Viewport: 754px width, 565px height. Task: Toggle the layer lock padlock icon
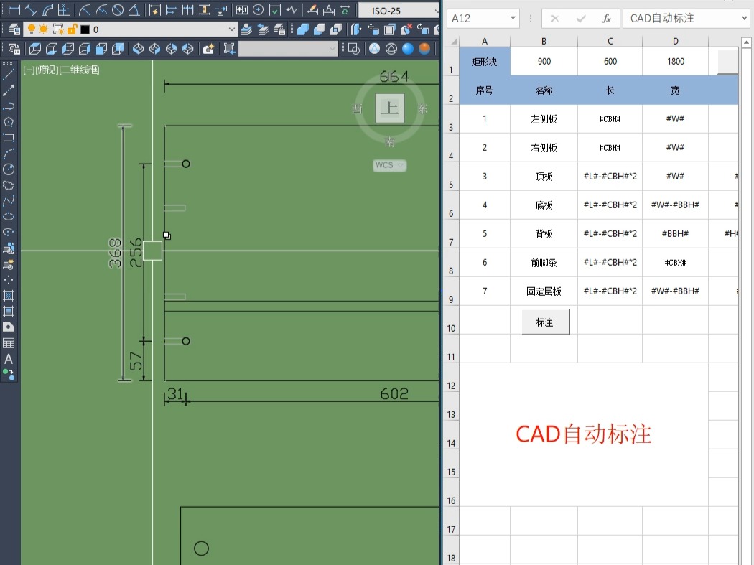point(71,30)
